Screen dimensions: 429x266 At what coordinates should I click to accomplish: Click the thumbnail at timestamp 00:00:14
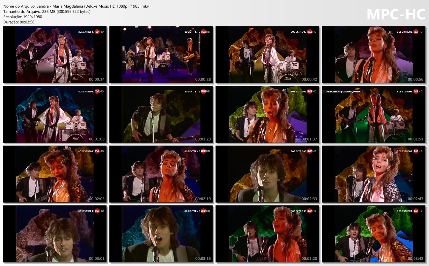55,54
